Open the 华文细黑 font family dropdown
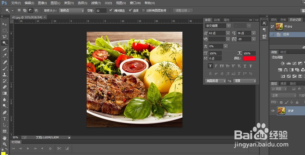 (x=218, y=26)
